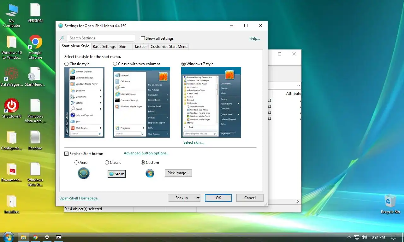Click the Custom Windows orb button image

coord(150,173)
